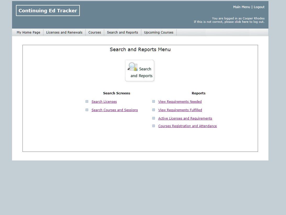Viewport: 286px width, 215px height.
Task: Click bullet icon beside Search Courses and Sessions
Action: click(87, 110)
